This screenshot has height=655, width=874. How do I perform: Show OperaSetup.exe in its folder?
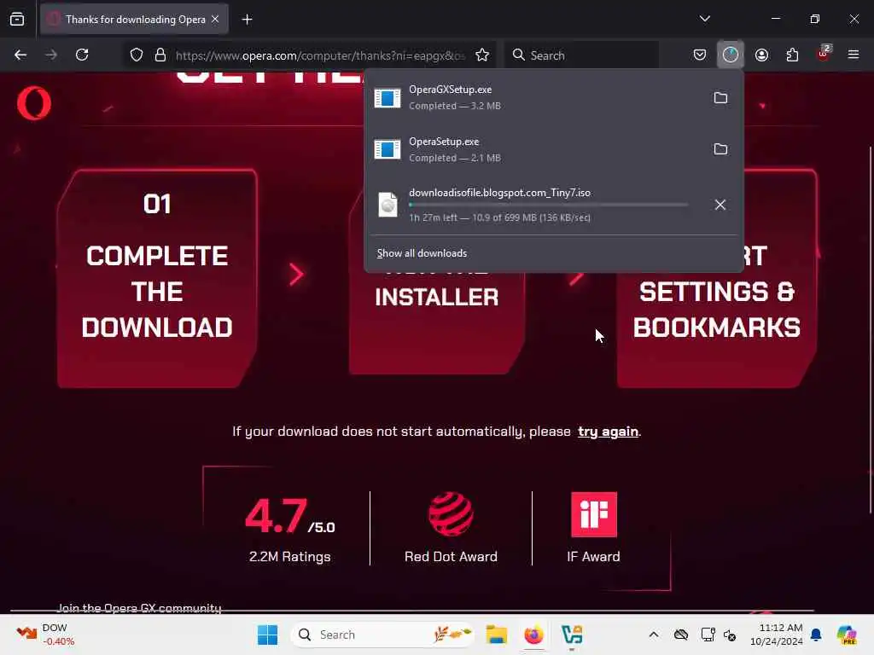[x=720, y=149]
